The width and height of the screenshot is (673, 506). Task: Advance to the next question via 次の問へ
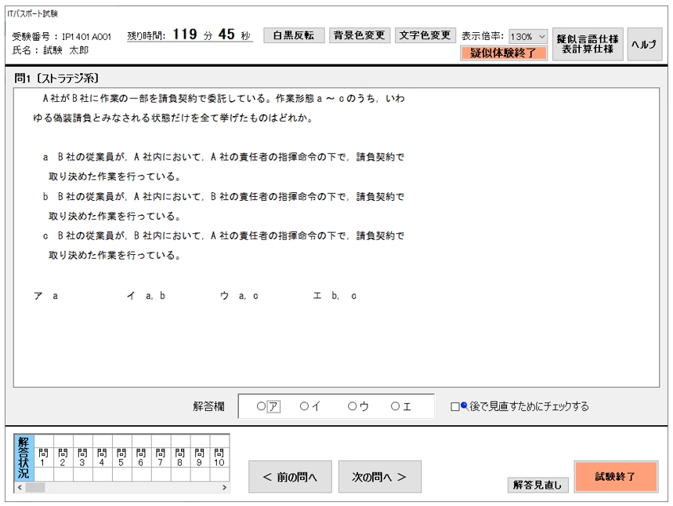coord(380,476)
